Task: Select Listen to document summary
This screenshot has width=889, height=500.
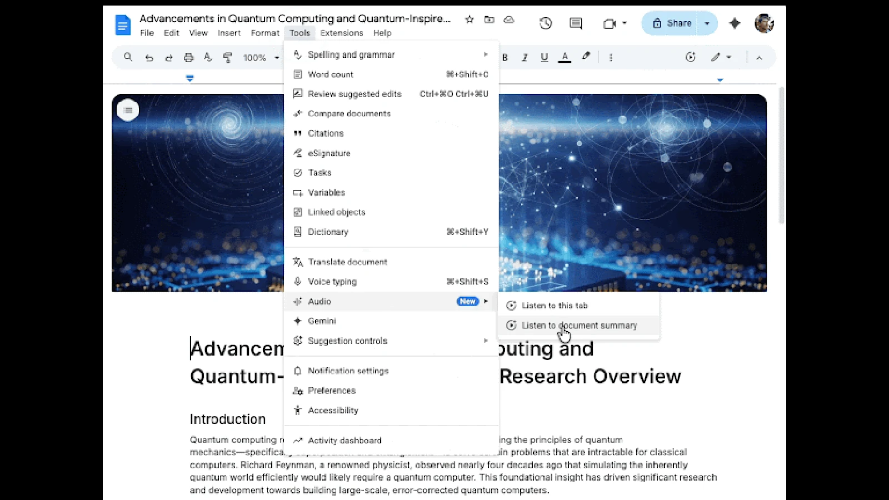Action: 579,326
